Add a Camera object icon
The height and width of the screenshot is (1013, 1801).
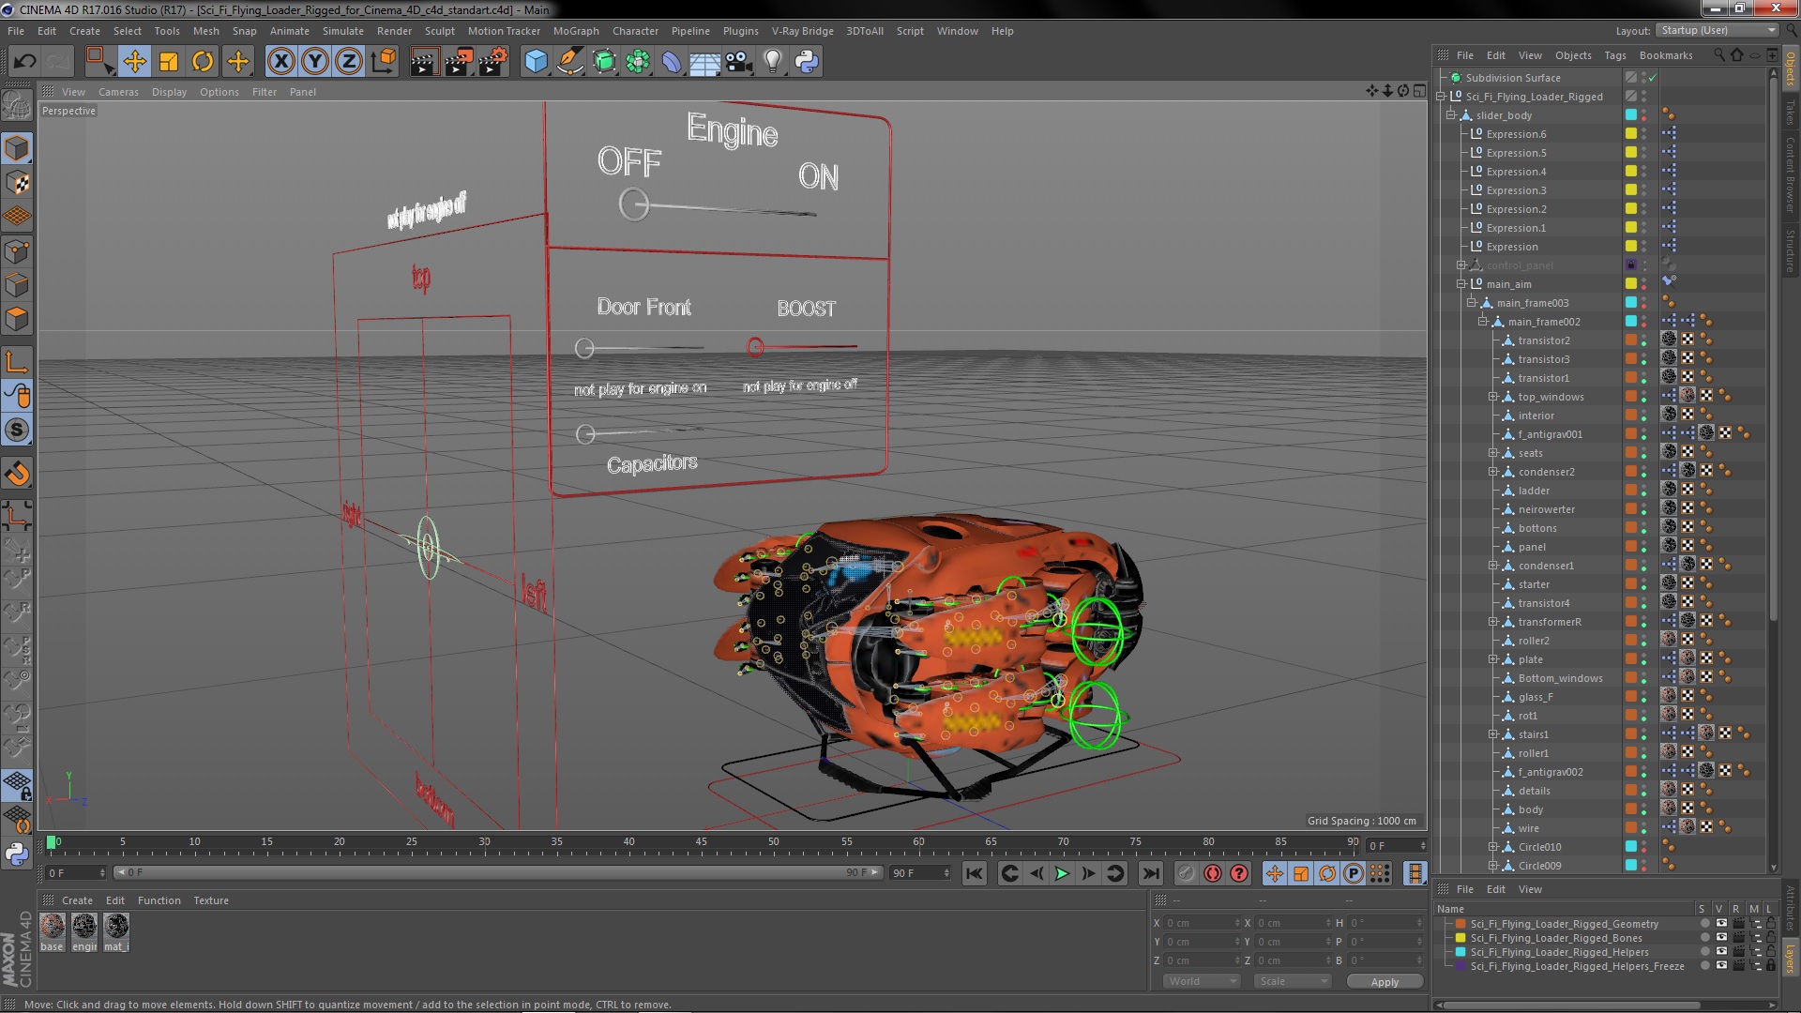[x=739, y=62]
